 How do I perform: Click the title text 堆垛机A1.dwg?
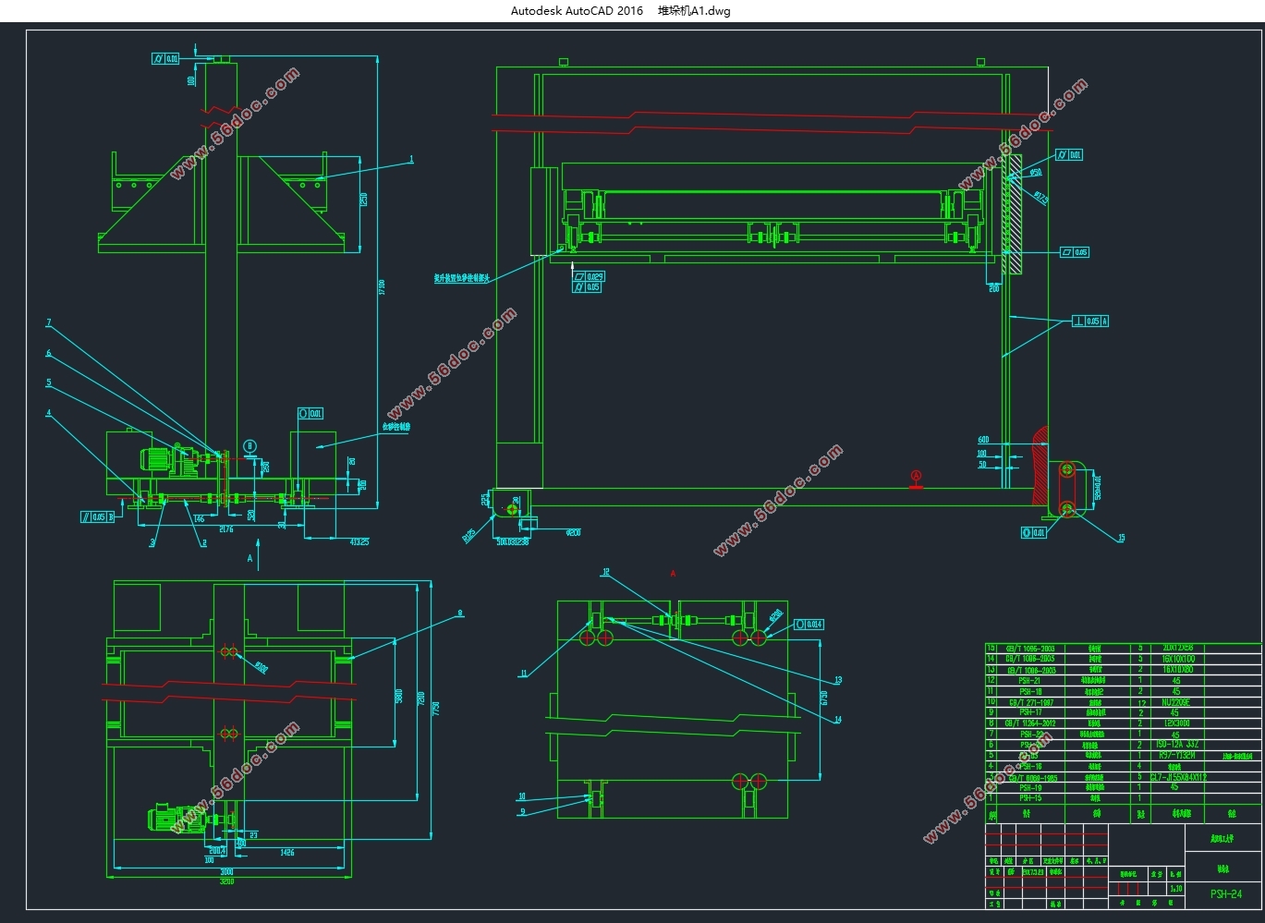point(694,11)
